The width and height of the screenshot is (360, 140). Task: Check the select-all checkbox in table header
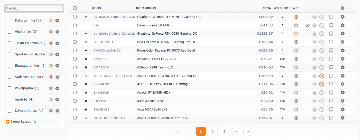[x=75, y=8]
